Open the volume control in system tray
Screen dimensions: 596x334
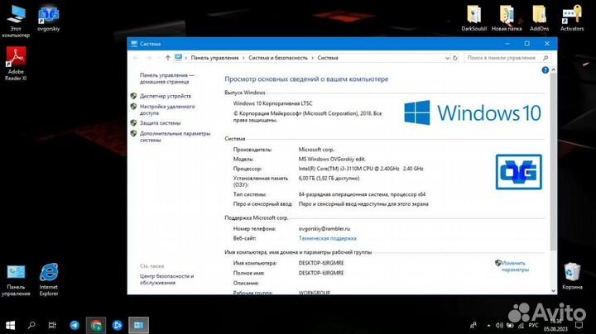(x=499, y=326)
